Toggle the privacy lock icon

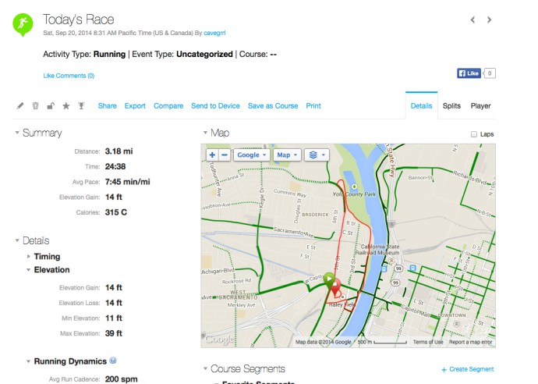50,106
